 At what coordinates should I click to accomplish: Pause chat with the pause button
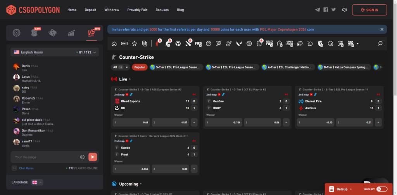14,168
